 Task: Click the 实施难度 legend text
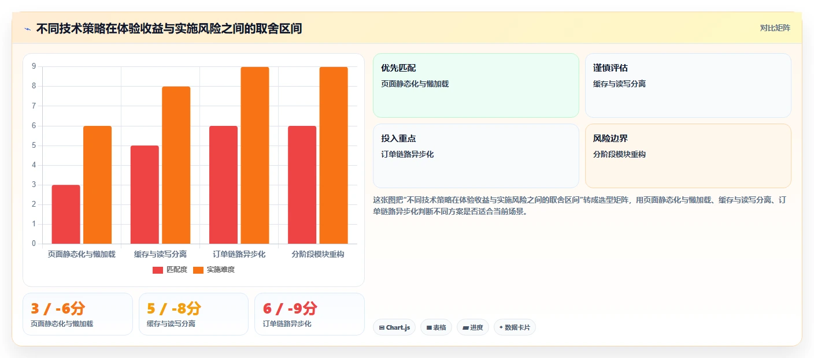coord(221,270)
